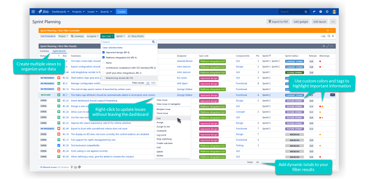Image resolution: width=368 pixels, height=180 pixels.
Task: Open the help question mark icon
Action: (320, 12)
